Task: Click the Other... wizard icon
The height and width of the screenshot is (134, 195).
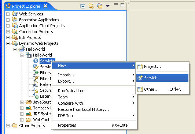Action: [x=140, y=89]
